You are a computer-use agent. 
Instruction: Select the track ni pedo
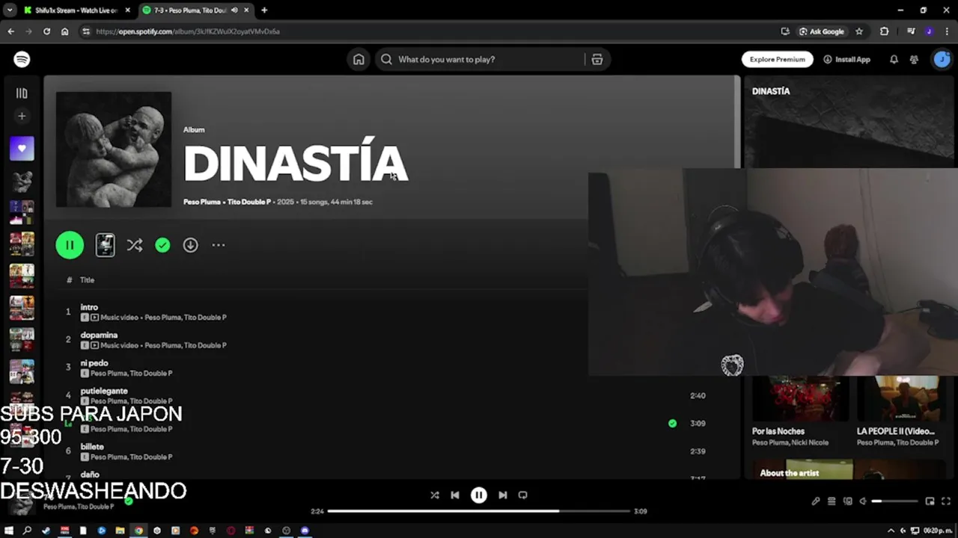pyautogui.click(x=94, y=363)
